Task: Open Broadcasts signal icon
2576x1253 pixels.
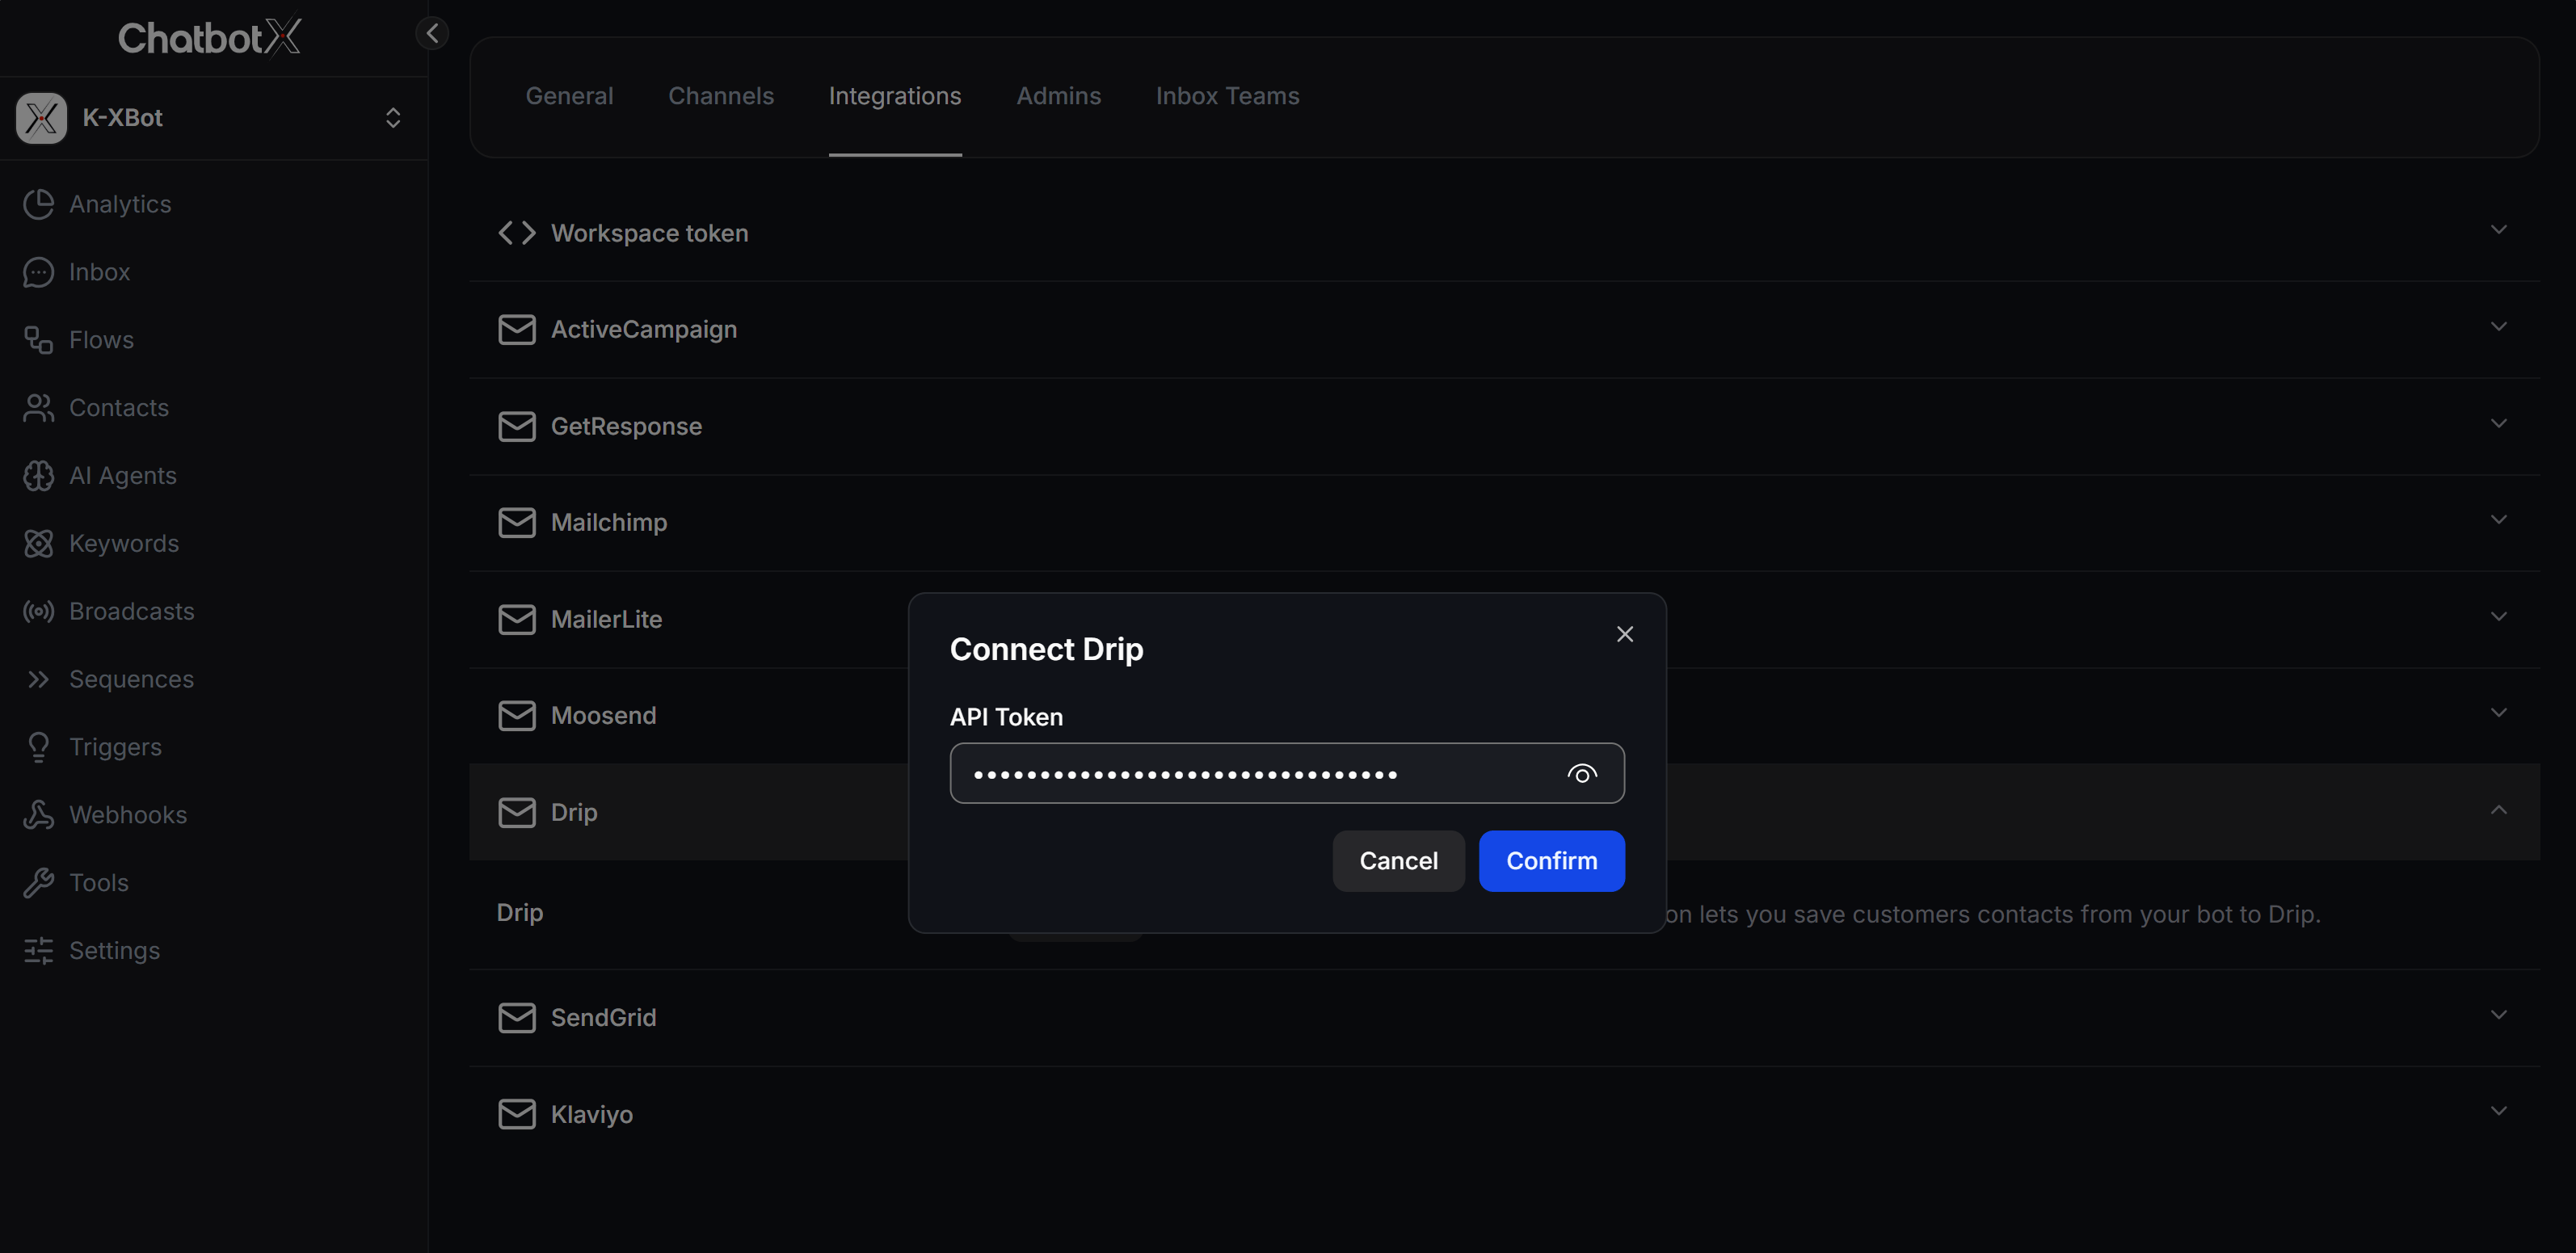Action: pos(38,611)
